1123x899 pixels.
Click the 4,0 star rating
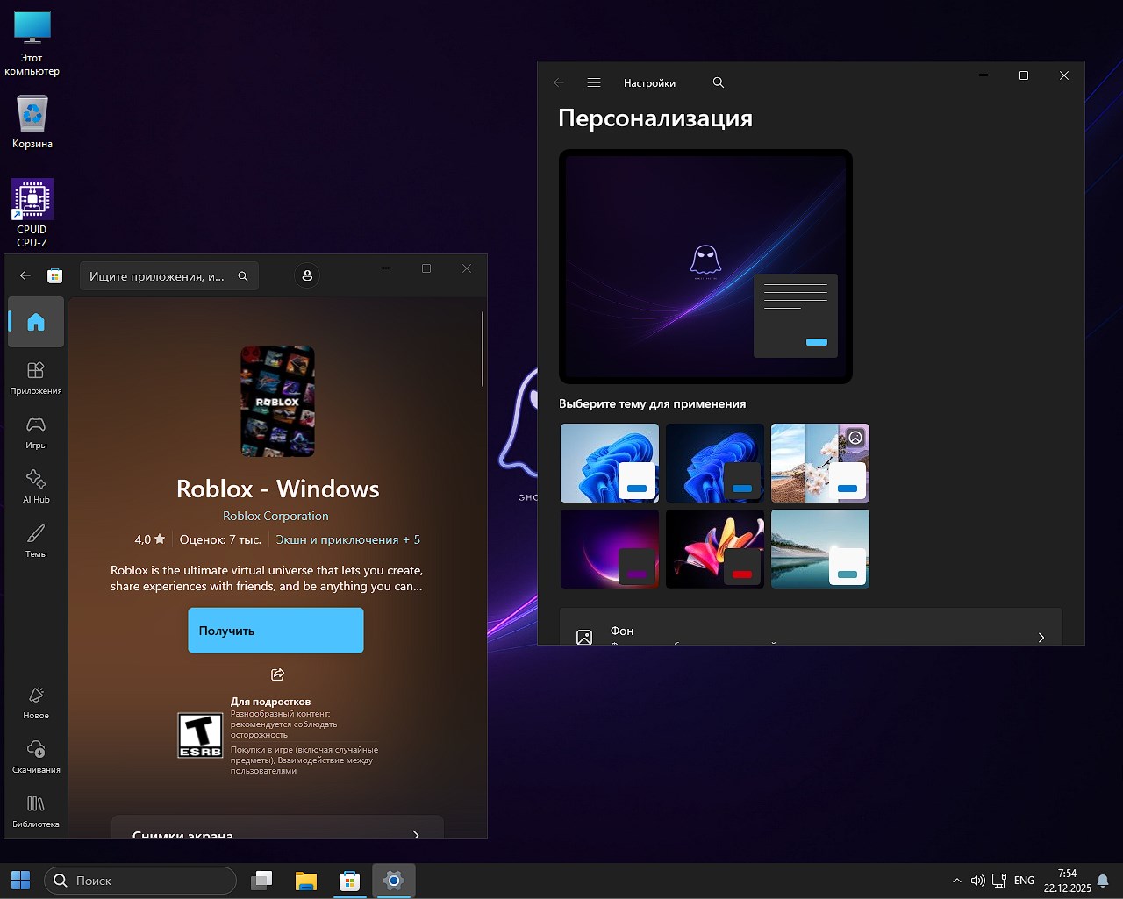[149, 539]
